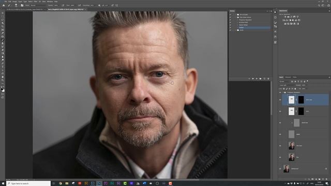The height and width of the screenshot is (186, 331).
Task: Toggle the brush settings panel icon in the options bar
Action: tap(22, 6)
